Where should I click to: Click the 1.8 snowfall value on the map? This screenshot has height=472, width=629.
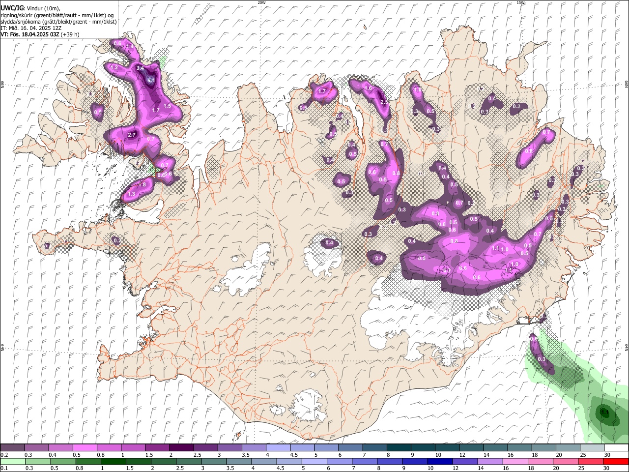coord(143,184)
